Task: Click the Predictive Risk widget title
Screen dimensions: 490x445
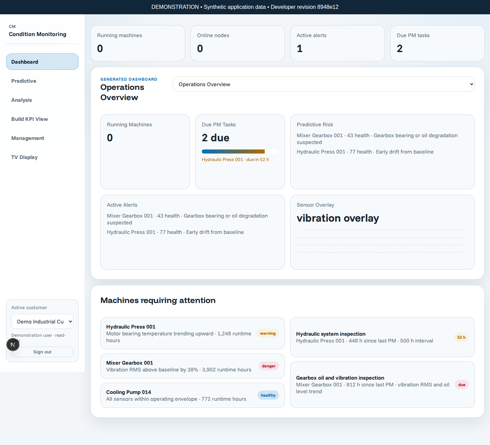Action: click(x=315, y=125)
